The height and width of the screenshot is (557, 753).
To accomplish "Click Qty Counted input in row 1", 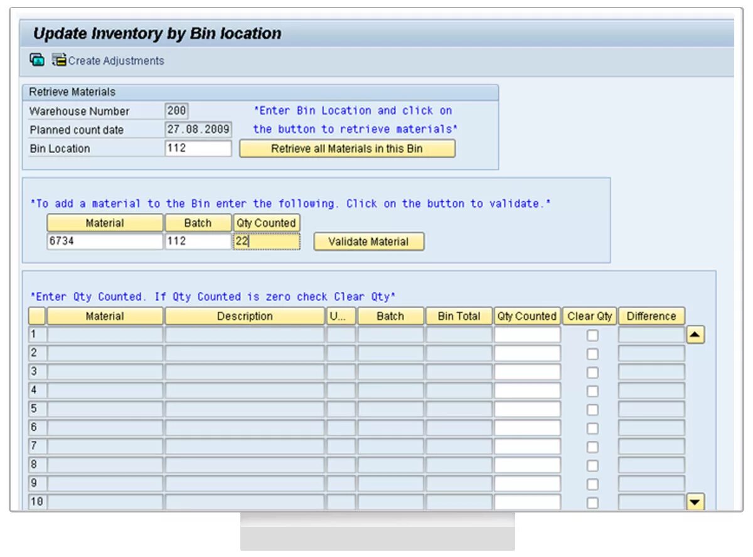I will pyautogui.click(x=527, y=335).
